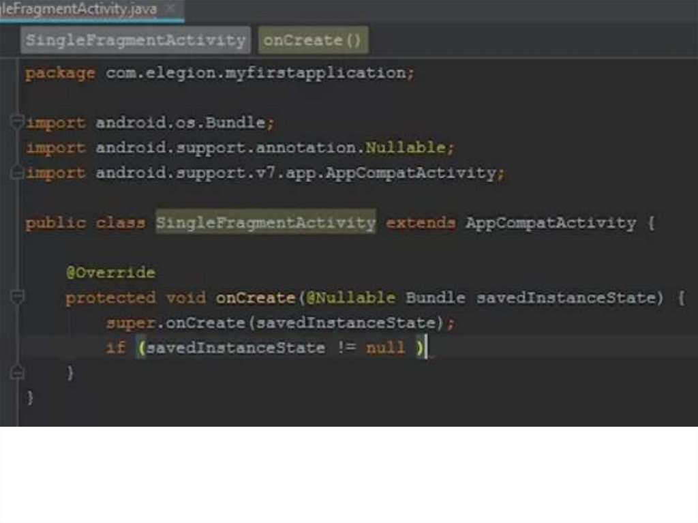Click the extends keyword in class declaration
Image resolution: width=698 pixels, height=523 pixels.
pos(420,223)
